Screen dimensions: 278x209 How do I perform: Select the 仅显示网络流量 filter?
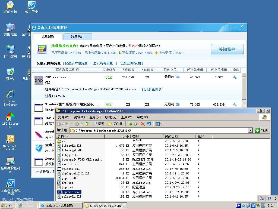click(x=49, y=63)
